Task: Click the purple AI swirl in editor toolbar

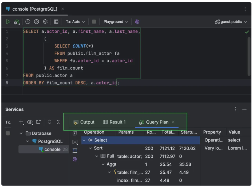Action: 137,22
